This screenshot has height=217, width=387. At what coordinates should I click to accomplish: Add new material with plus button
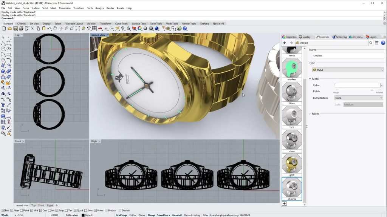click(284, 204)
